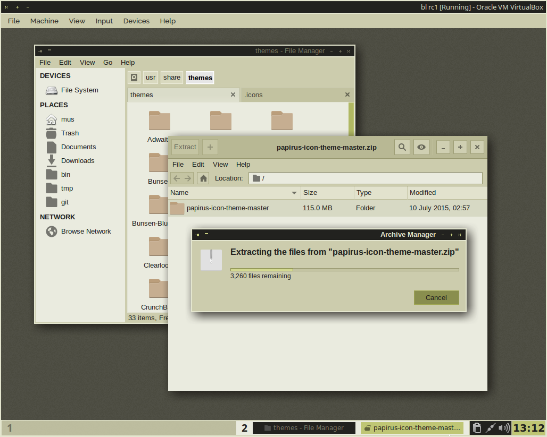This screenshot has height=437, width=547.
Task: Open View menu in Archive Manager
Action: 220,165
